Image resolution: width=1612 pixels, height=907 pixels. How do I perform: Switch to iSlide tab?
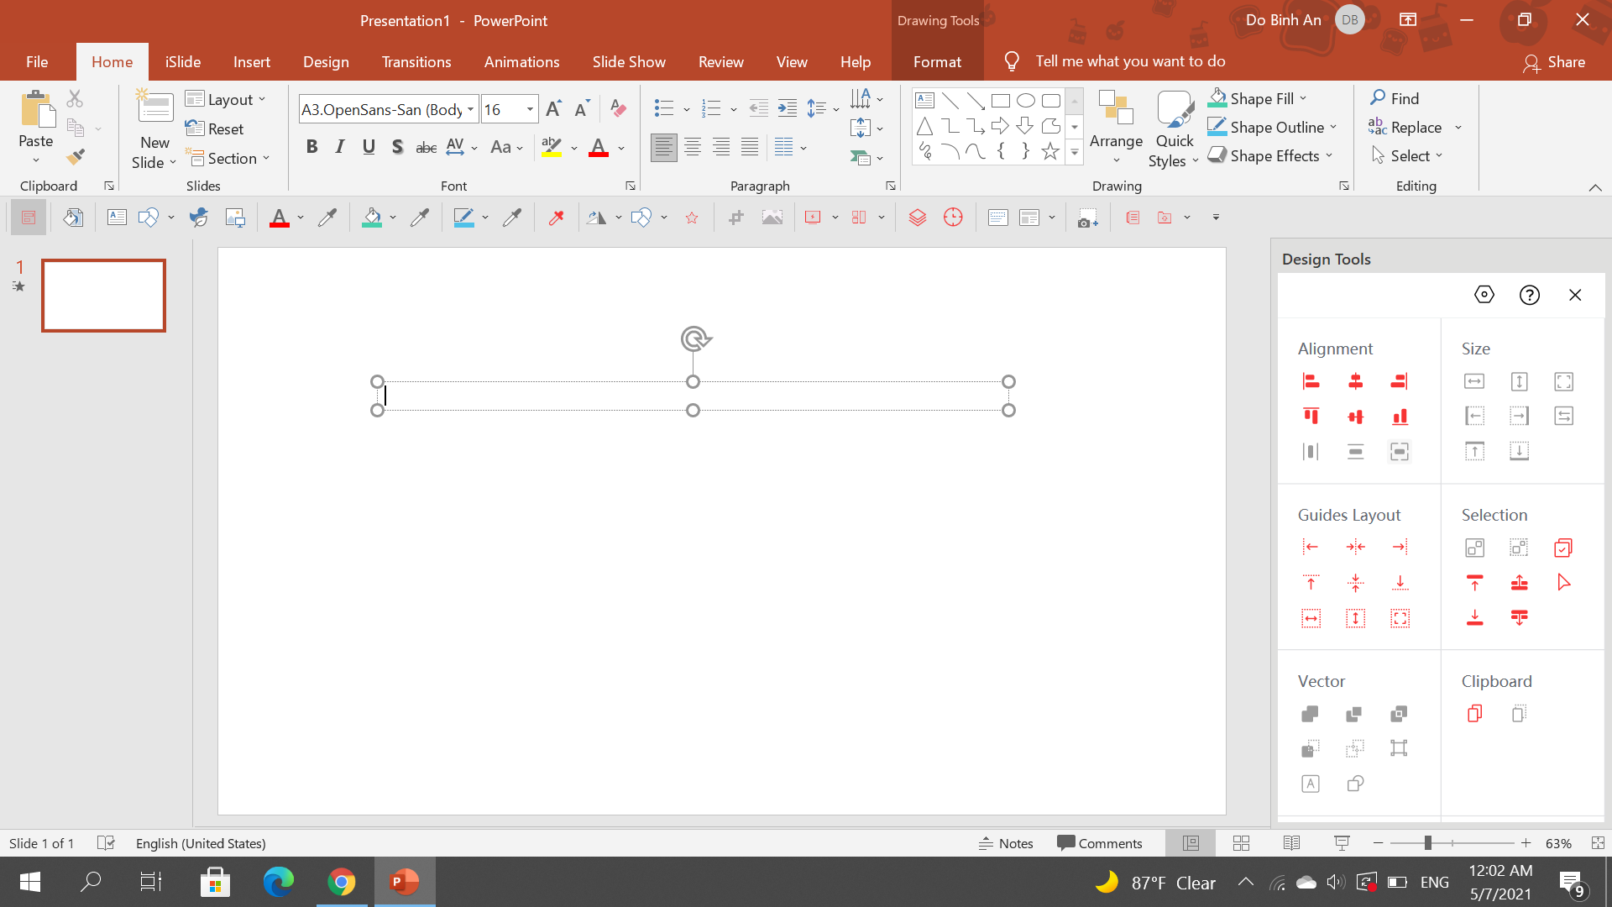click(182, 62)
